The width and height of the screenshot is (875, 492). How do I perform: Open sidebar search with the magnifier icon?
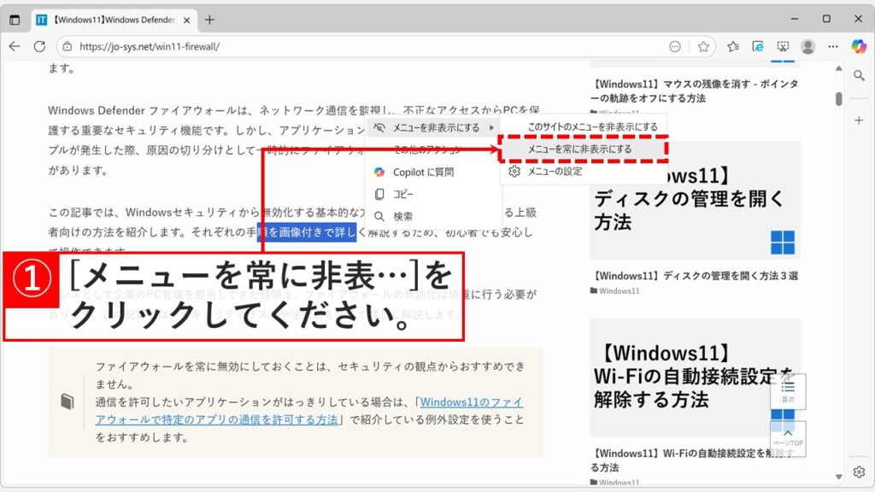(x=859, y=74)
